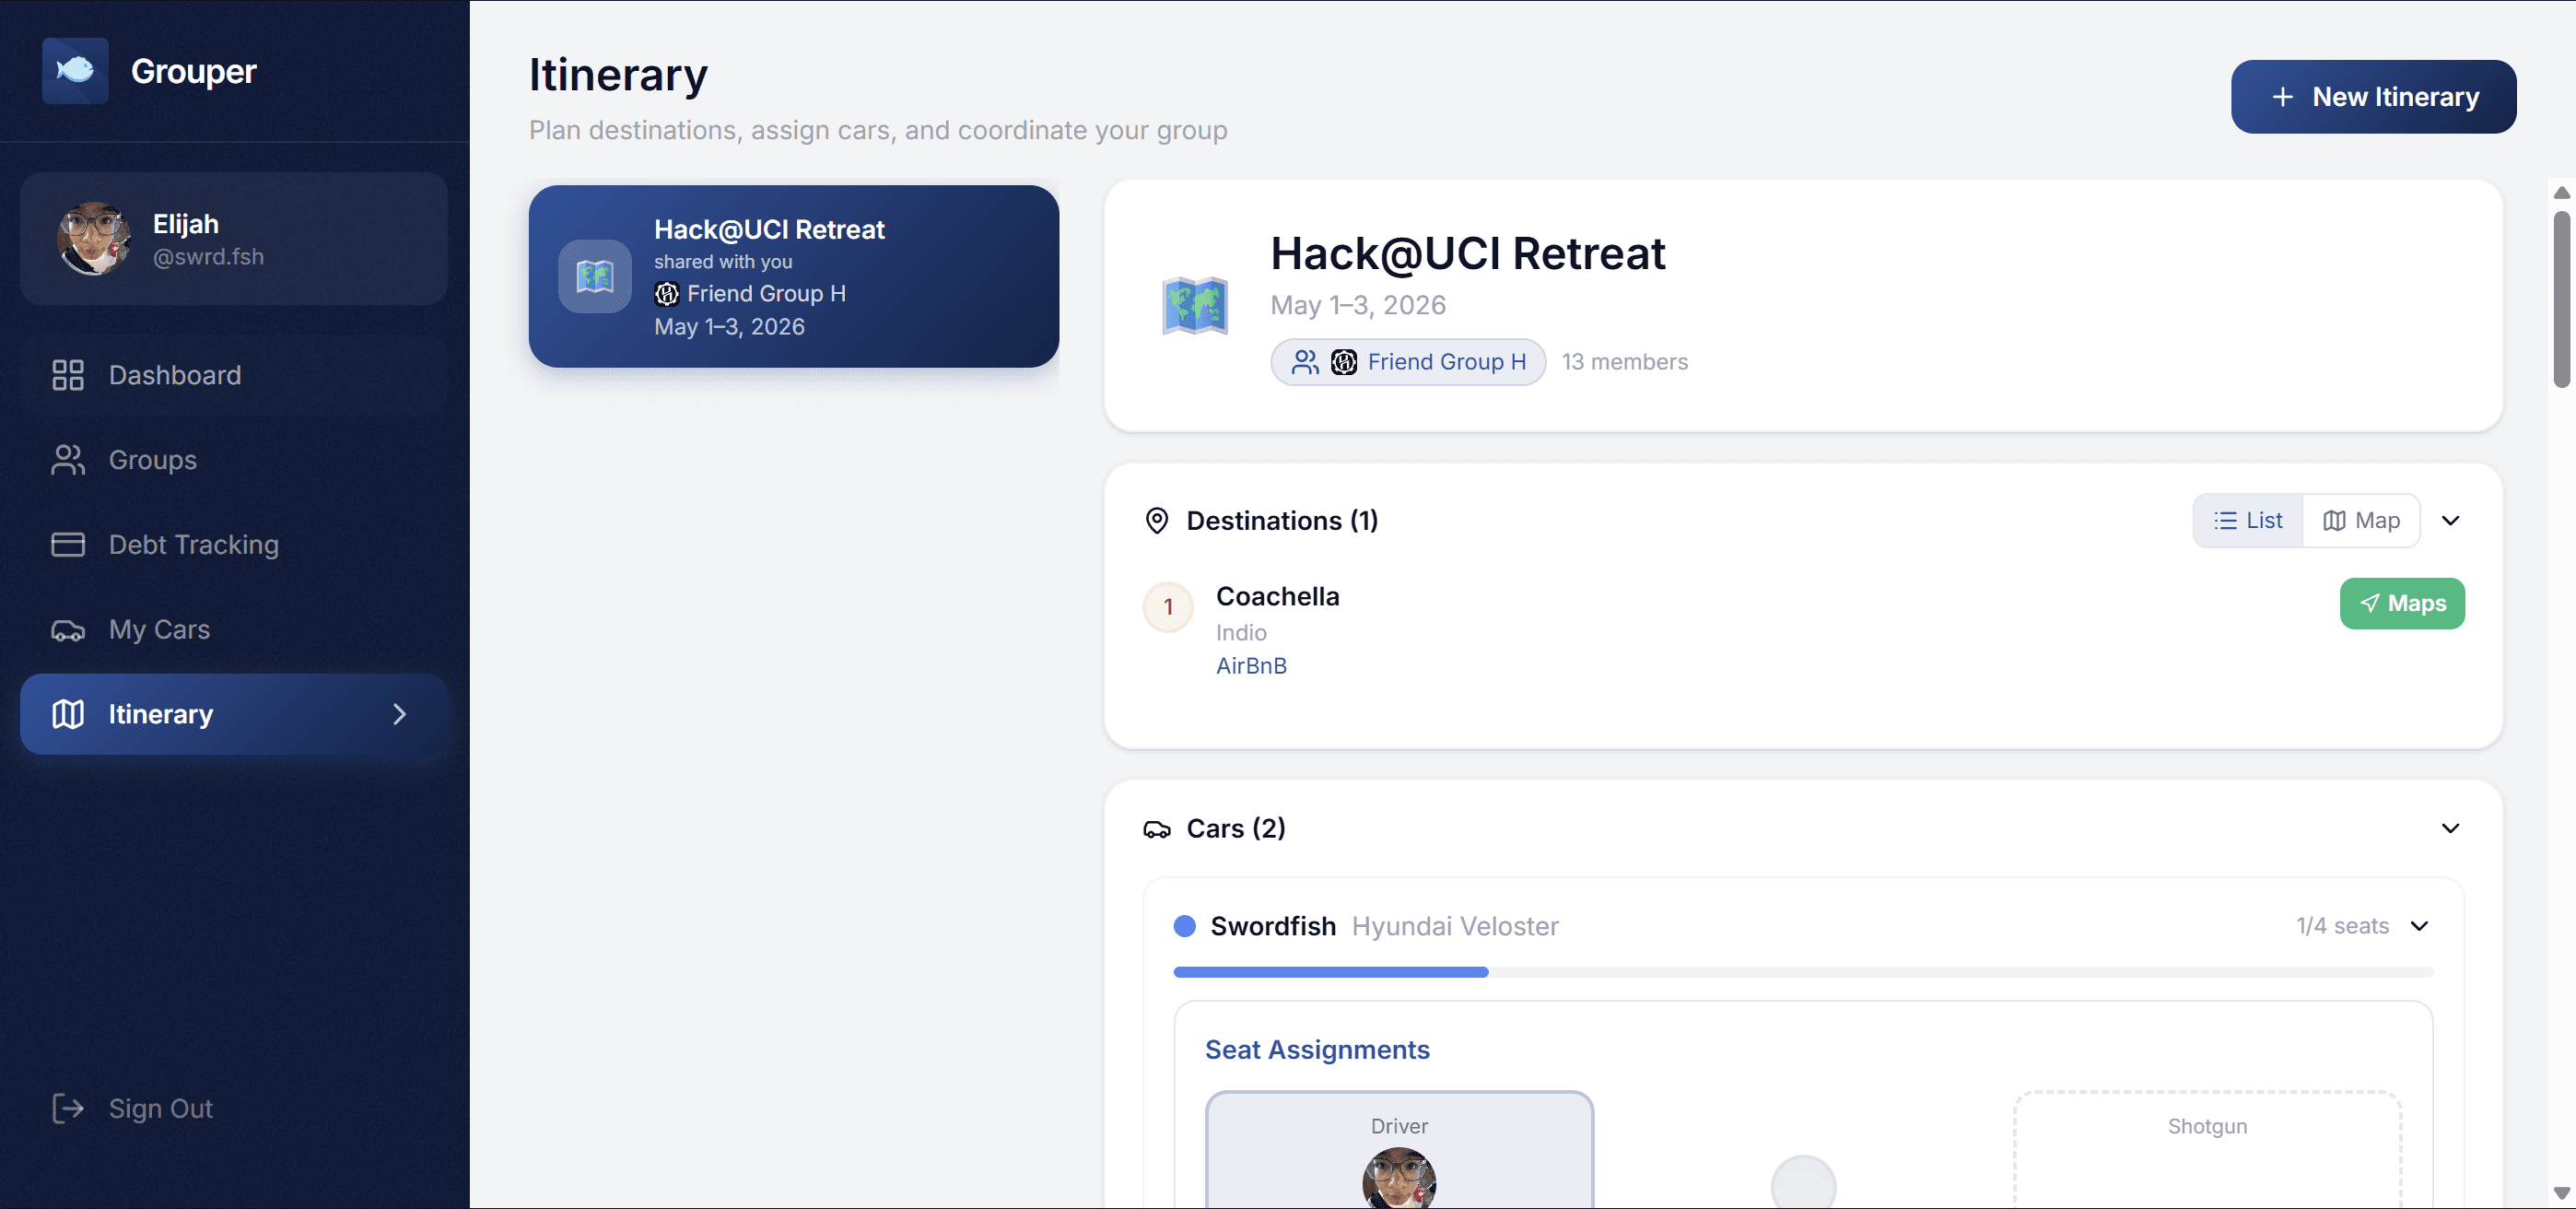Click the people icon in Friend Group H badge
Screen dimensions: 2576x1209
[1305, 362]
